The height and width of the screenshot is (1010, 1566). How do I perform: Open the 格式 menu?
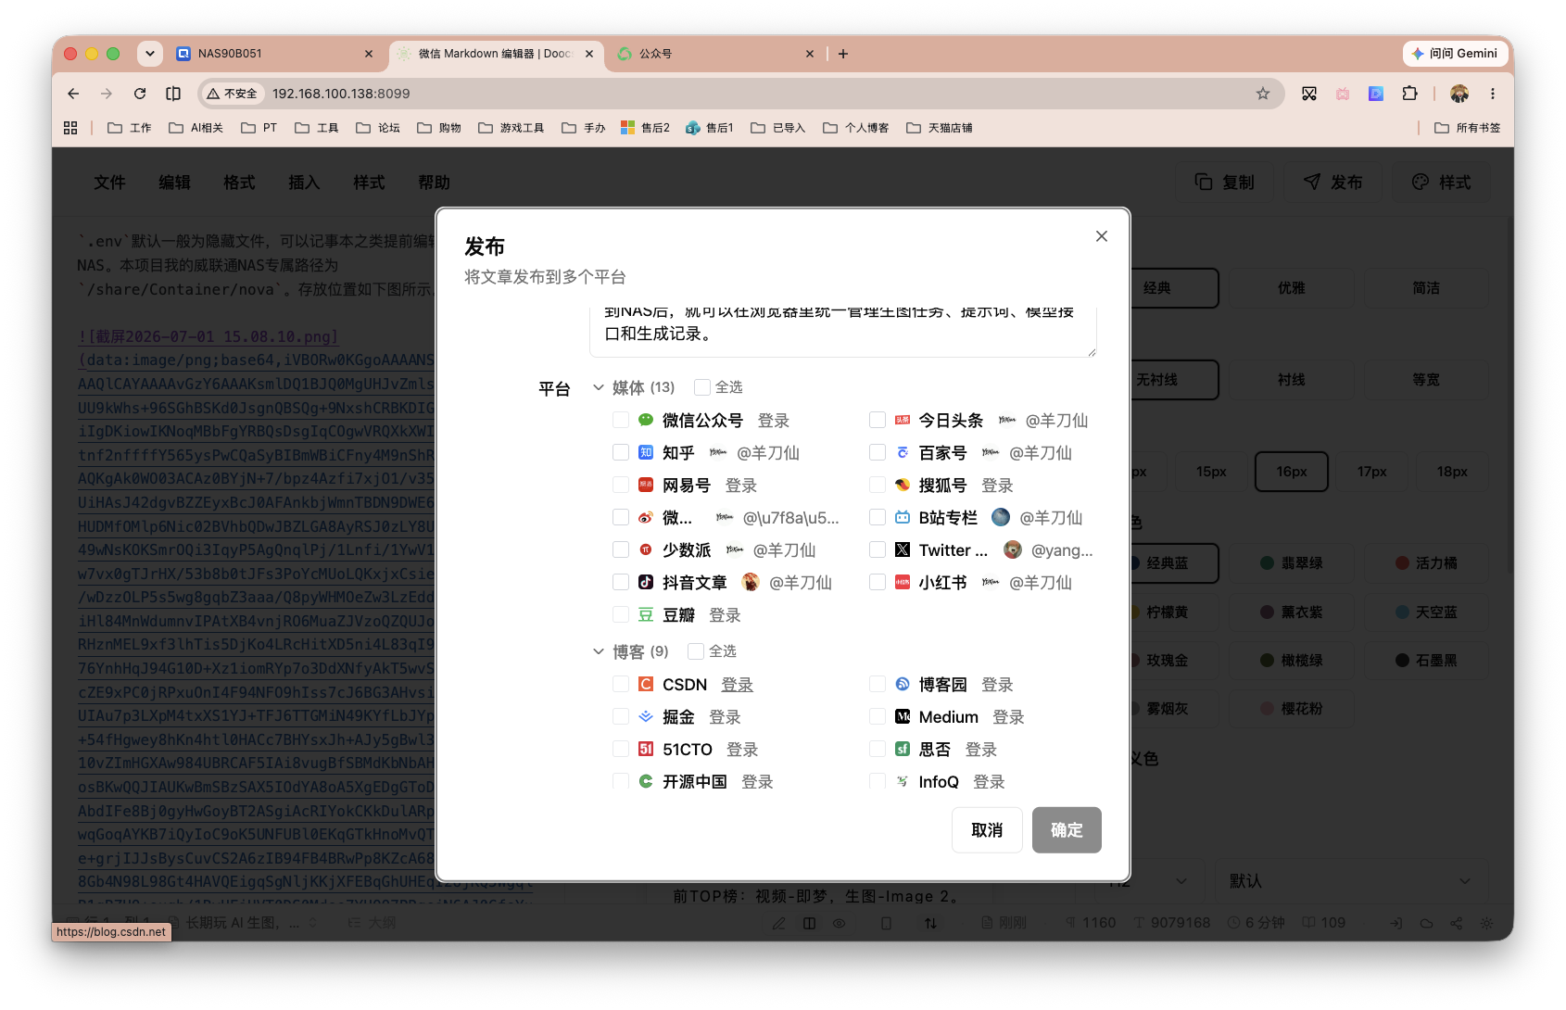pyautogui.click(x=239, y=183)
